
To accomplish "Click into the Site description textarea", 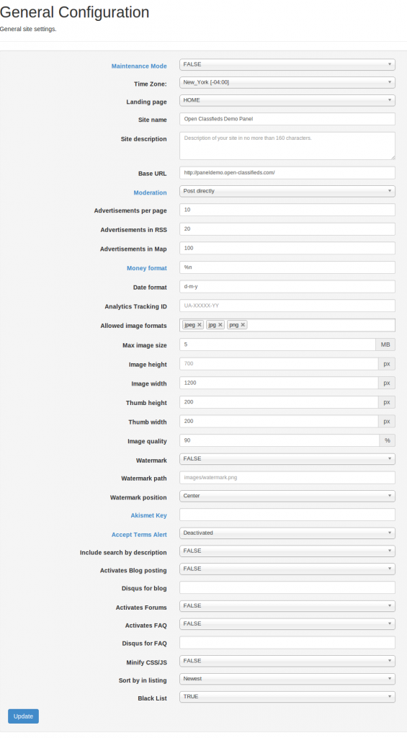I will 287,146.
